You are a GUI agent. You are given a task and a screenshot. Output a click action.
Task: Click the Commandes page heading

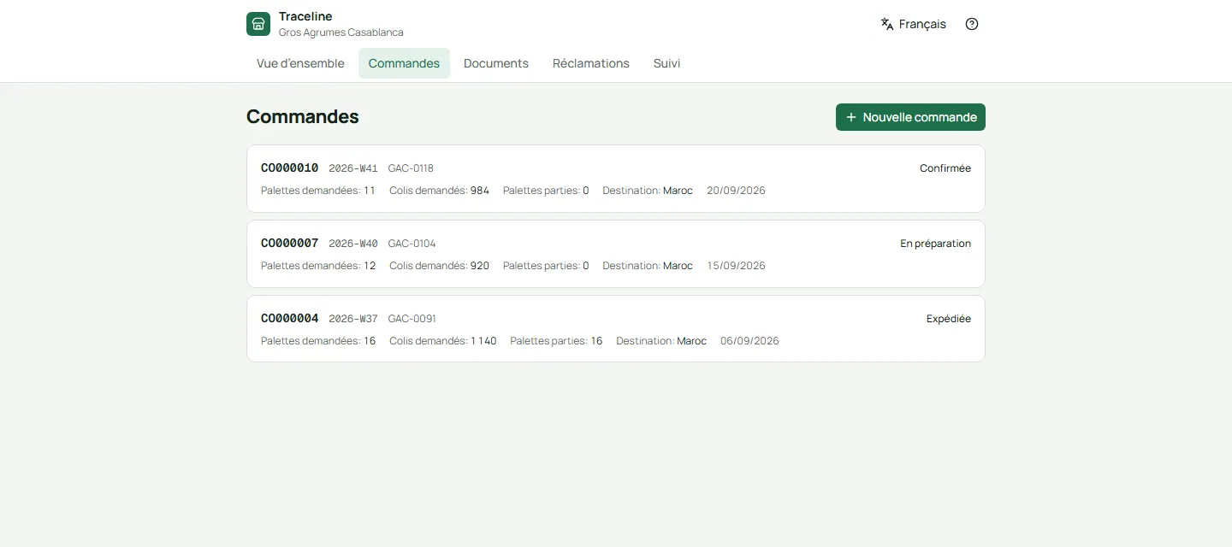click(303, 117)
